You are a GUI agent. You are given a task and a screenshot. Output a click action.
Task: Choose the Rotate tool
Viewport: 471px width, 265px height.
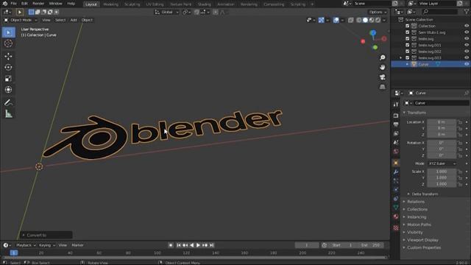(x=8, y=67)
